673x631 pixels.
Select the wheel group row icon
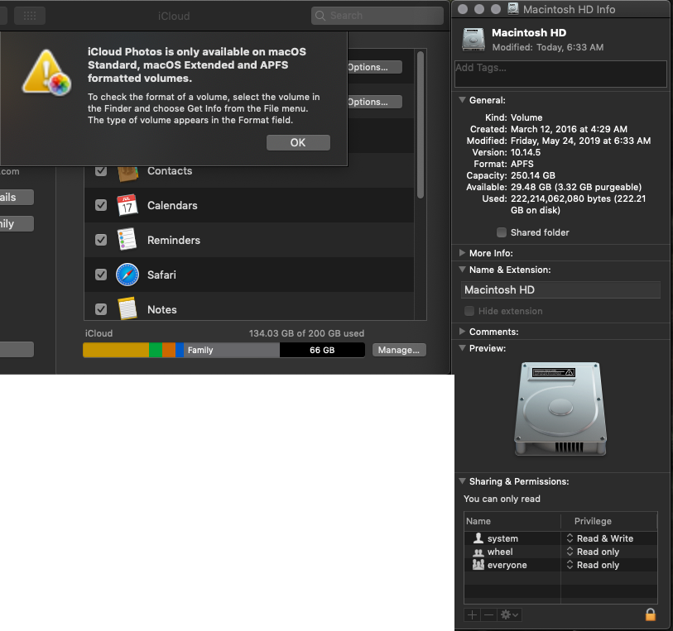pos(478,552)
